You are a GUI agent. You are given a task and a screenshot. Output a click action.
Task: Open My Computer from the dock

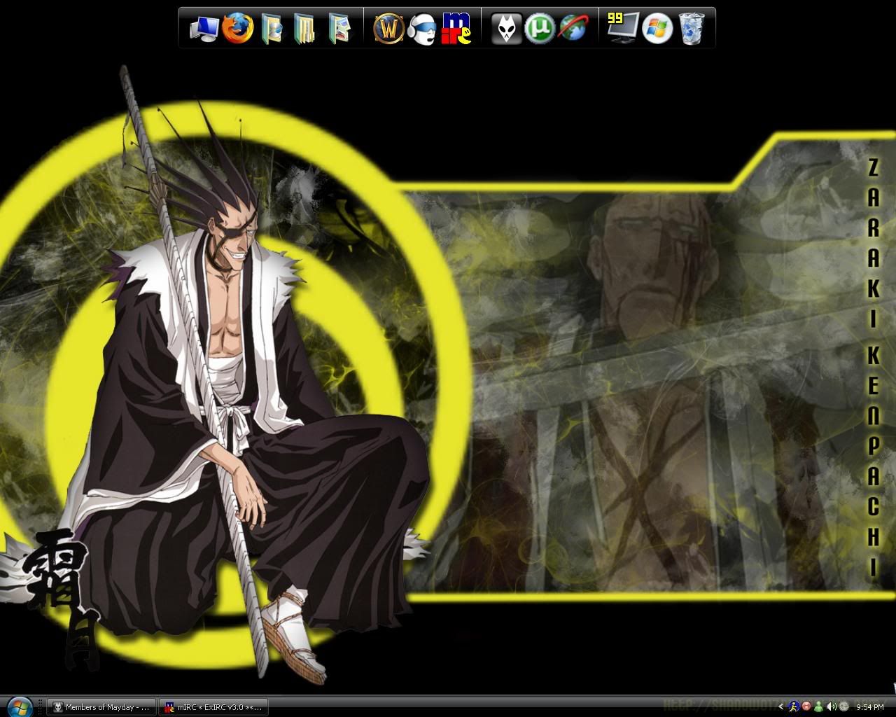[x=204, y=29]
